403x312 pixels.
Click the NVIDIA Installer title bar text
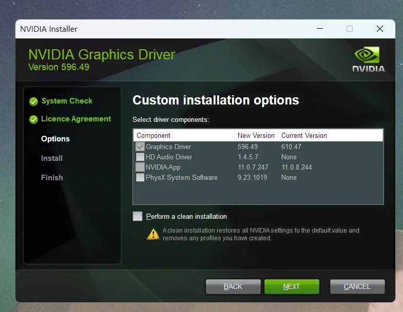coord(49,29)
